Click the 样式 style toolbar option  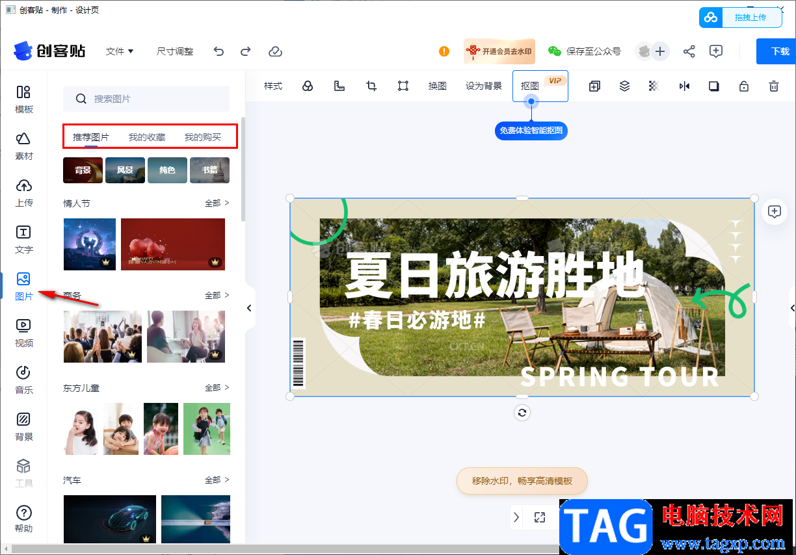273,86
